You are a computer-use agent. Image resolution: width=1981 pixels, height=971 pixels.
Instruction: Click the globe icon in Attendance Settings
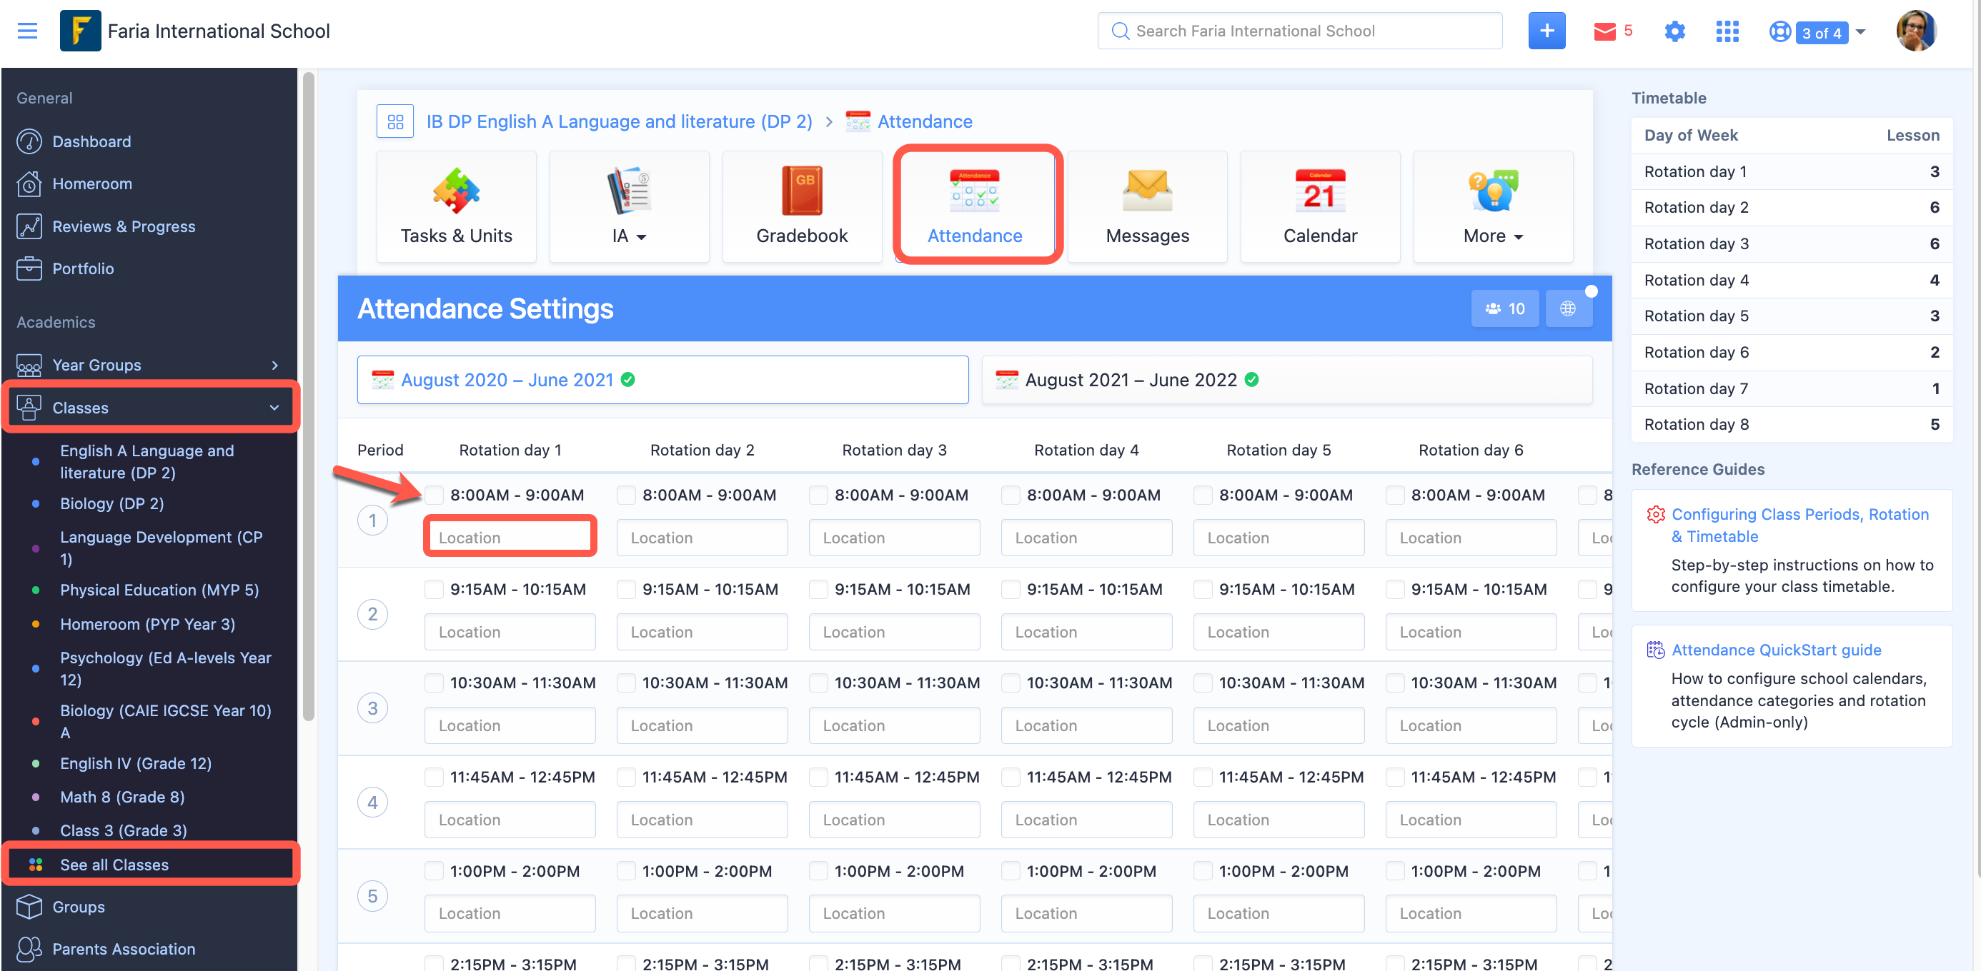[x=1567, y=308]
